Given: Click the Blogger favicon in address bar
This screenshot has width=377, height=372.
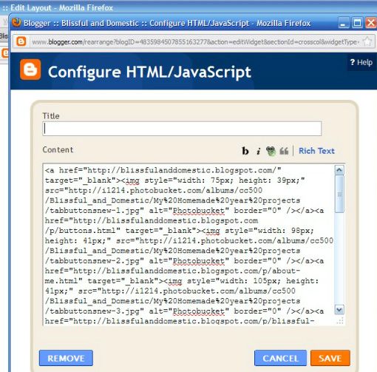Looking at the screenshot, I should [x=21, y=41].
